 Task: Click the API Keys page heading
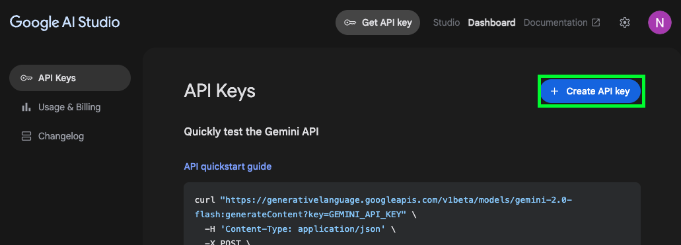tap(220, 91)
